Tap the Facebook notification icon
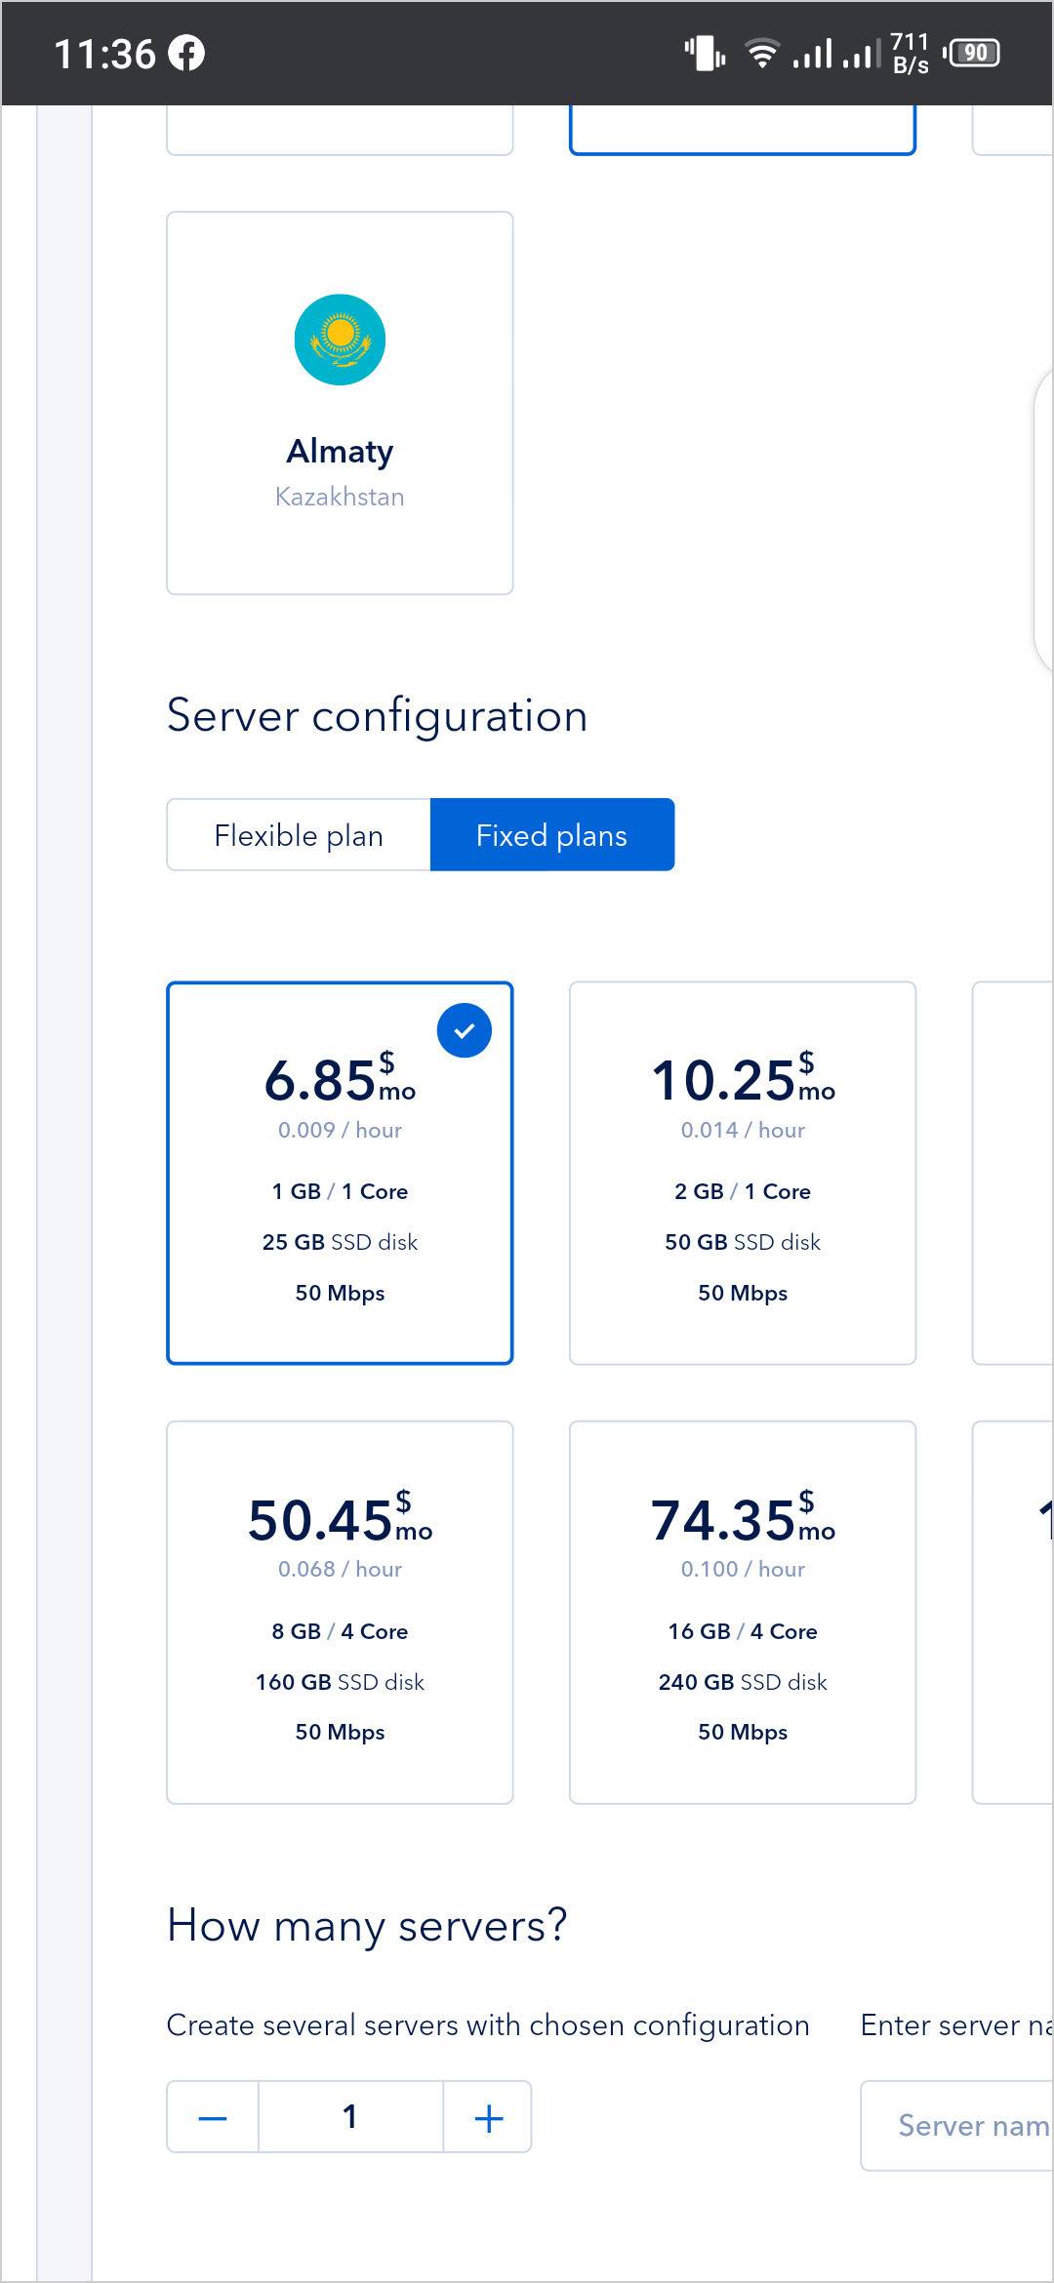Viewport: 1054px width, 2283px height. [x=186, y=53]
